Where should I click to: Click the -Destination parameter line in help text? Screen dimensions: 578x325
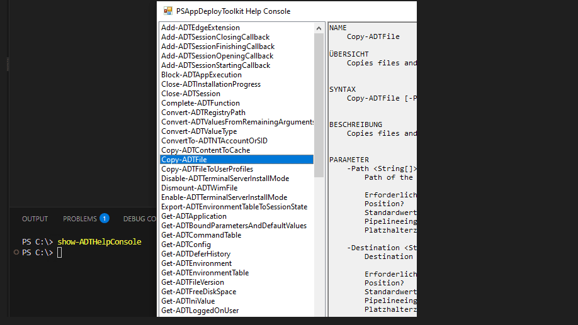(x=382, y=248)
